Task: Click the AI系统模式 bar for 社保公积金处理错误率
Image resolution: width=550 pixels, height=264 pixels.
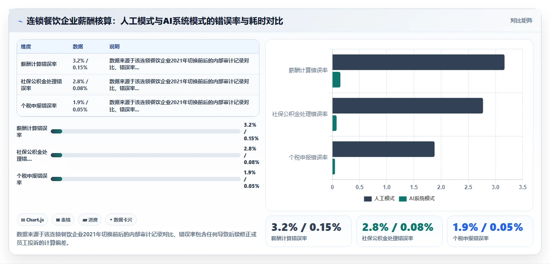Action: point(334,123)
